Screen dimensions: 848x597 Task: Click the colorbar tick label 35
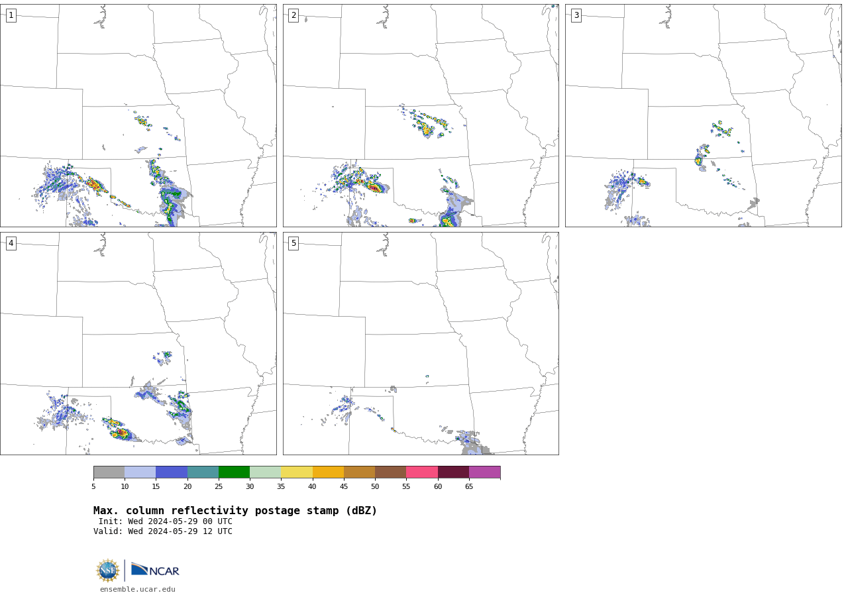(281, 486)
